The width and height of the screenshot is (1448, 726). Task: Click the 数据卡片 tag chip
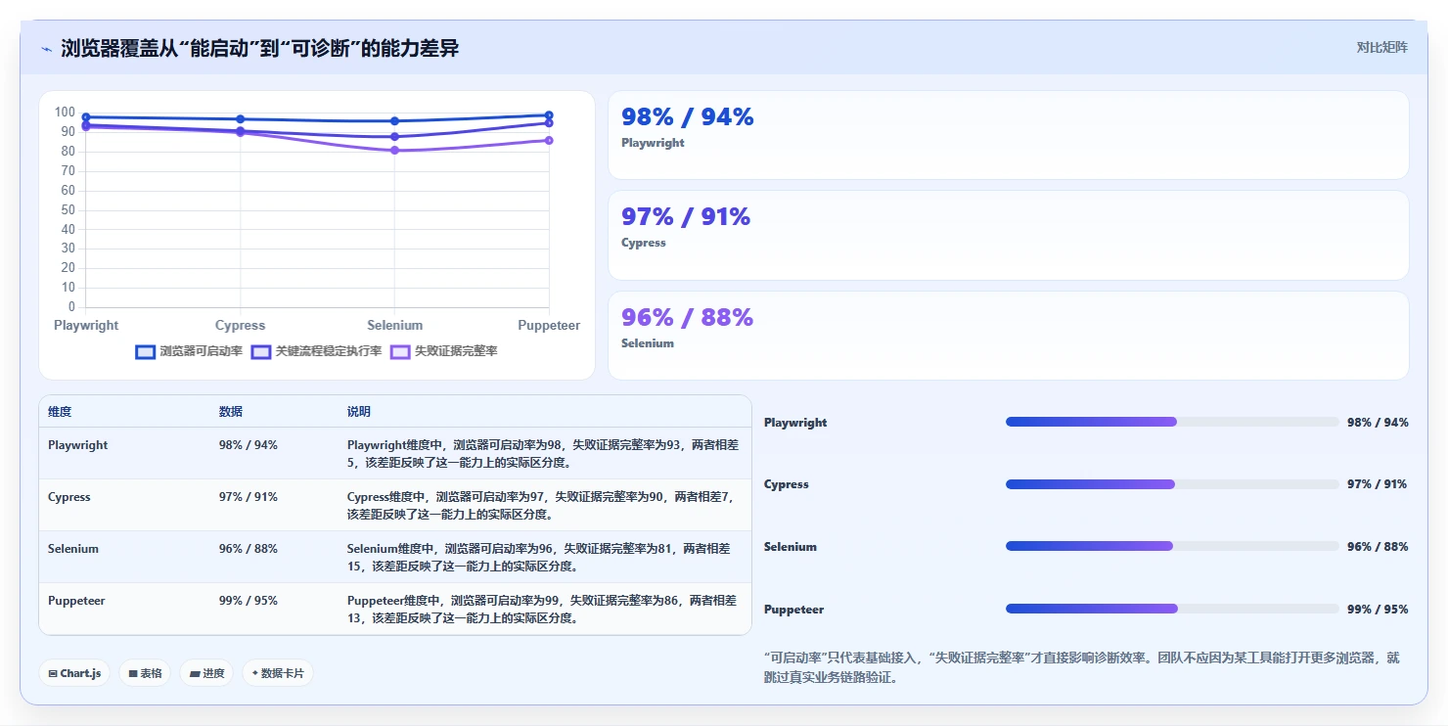point(278,673)
